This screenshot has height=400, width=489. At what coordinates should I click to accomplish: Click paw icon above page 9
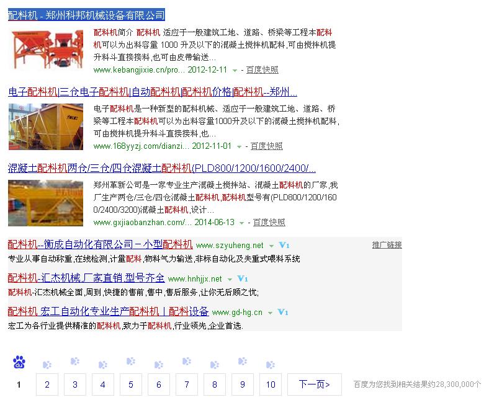[243, 361]
